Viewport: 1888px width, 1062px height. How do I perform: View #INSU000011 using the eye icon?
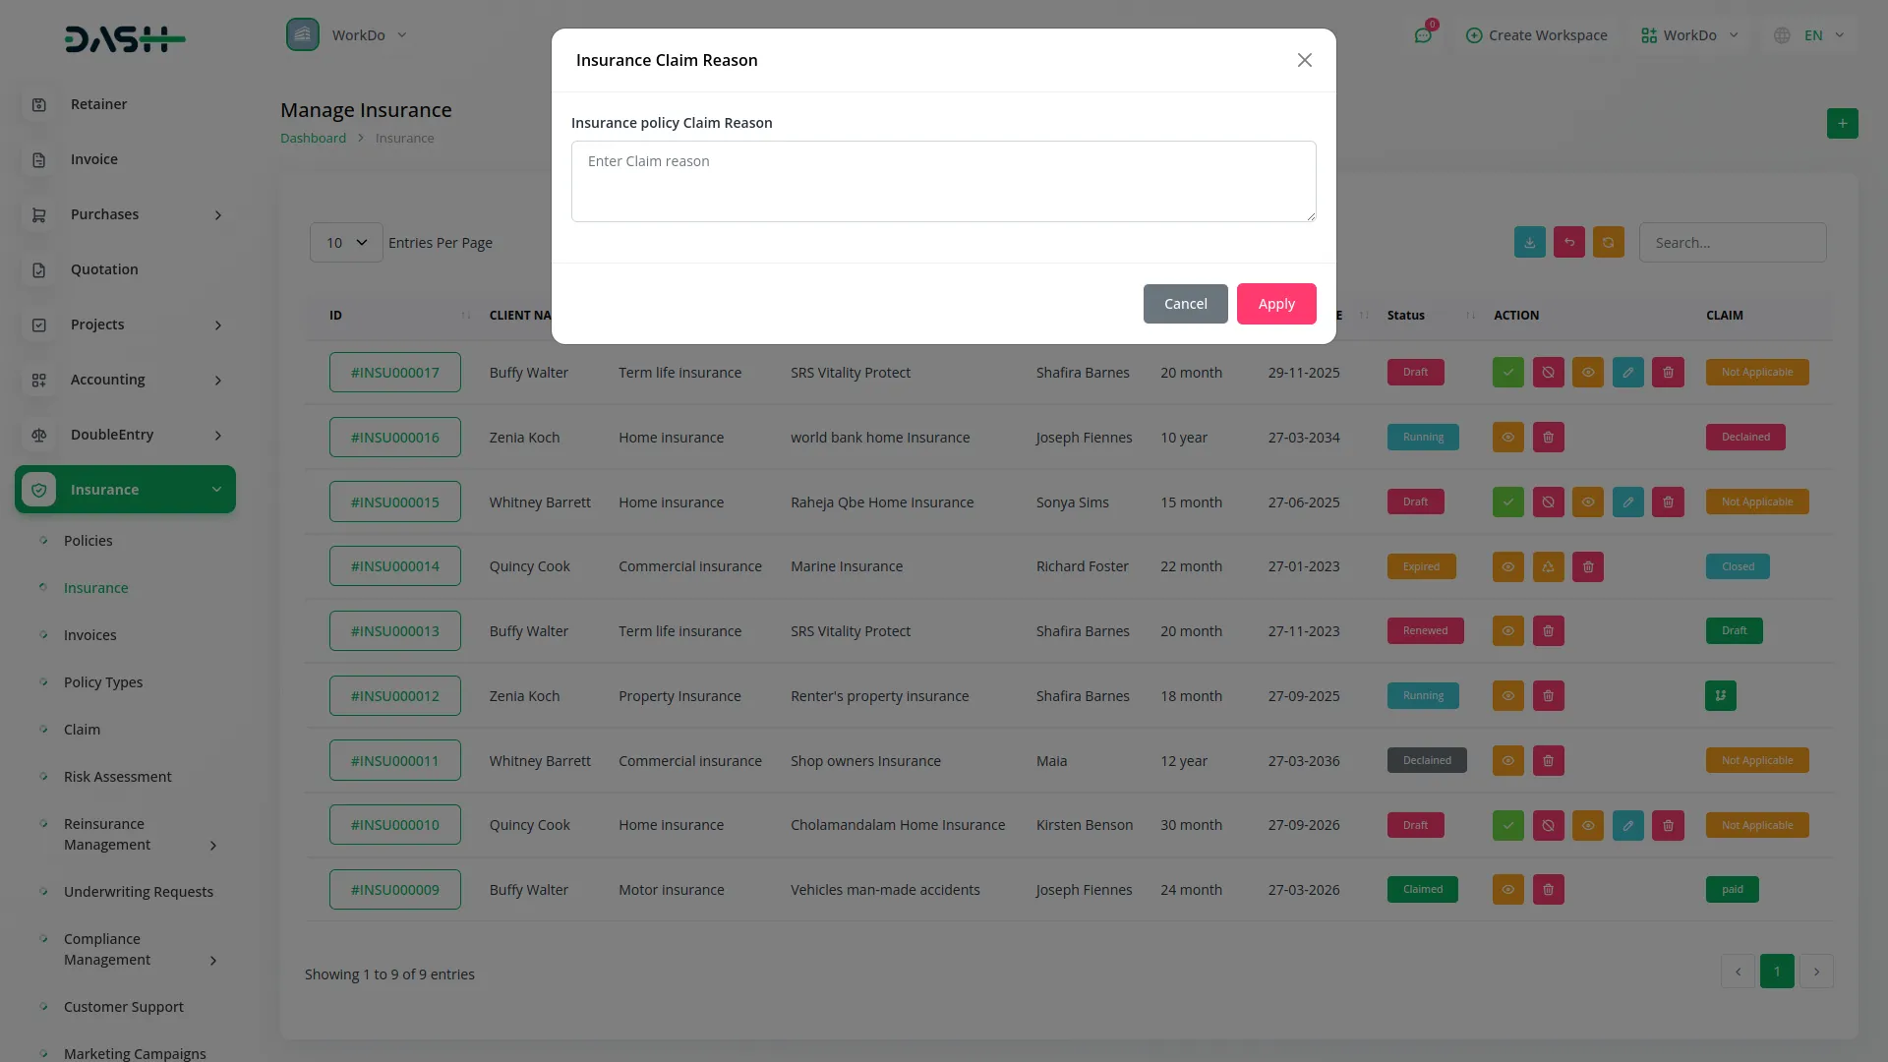pyautogui.click(x=1507, y=761)
